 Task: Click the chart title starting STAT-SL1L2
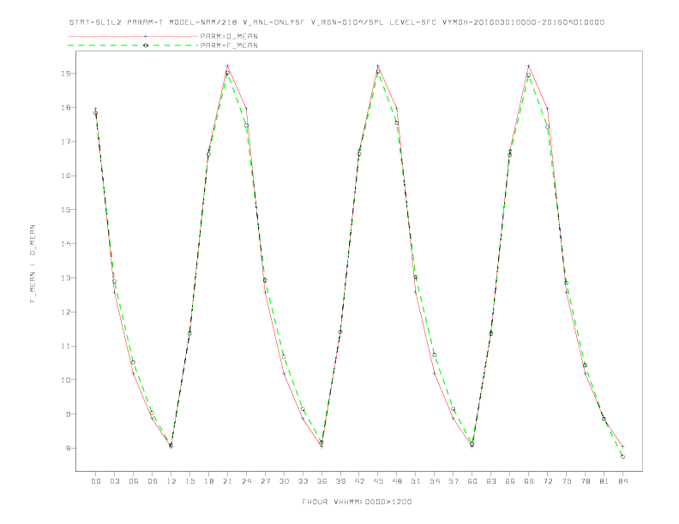[x=336, y=22]
